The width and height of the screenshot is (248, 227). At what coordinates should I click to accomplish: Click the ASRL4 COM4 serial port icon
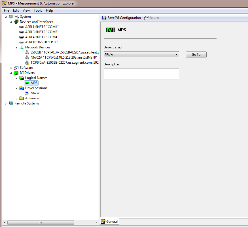pyautogui.click(x=22, y=37)
